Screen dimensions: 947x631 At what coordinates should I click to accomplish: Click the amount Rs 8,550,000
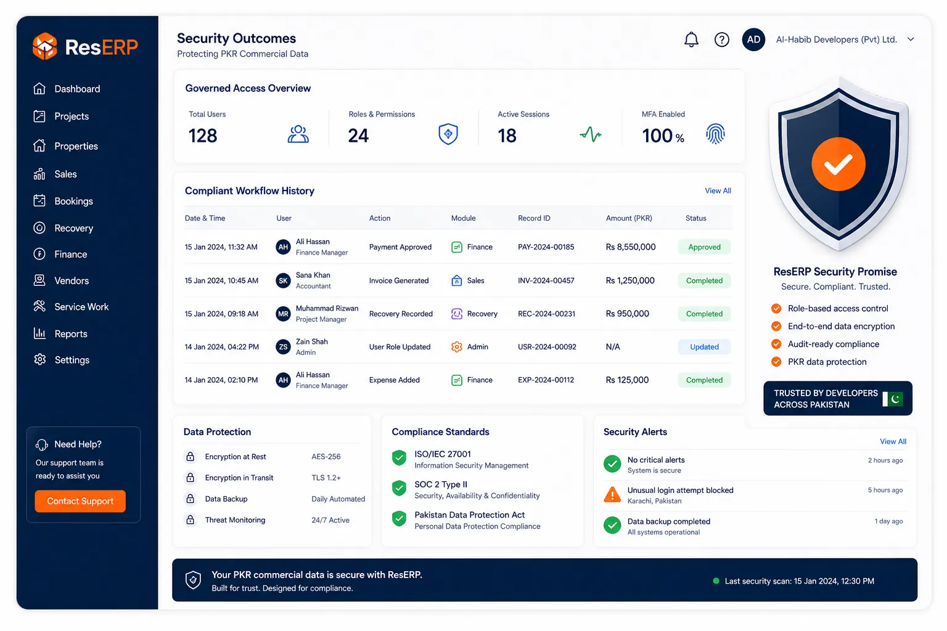pos(631,247)
